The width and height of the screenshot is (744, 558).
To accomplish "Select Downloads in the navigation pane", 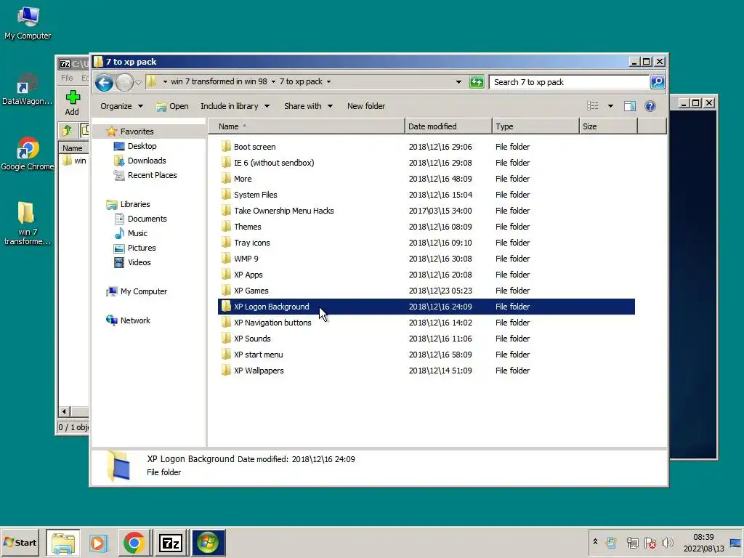I will (147, 161).
